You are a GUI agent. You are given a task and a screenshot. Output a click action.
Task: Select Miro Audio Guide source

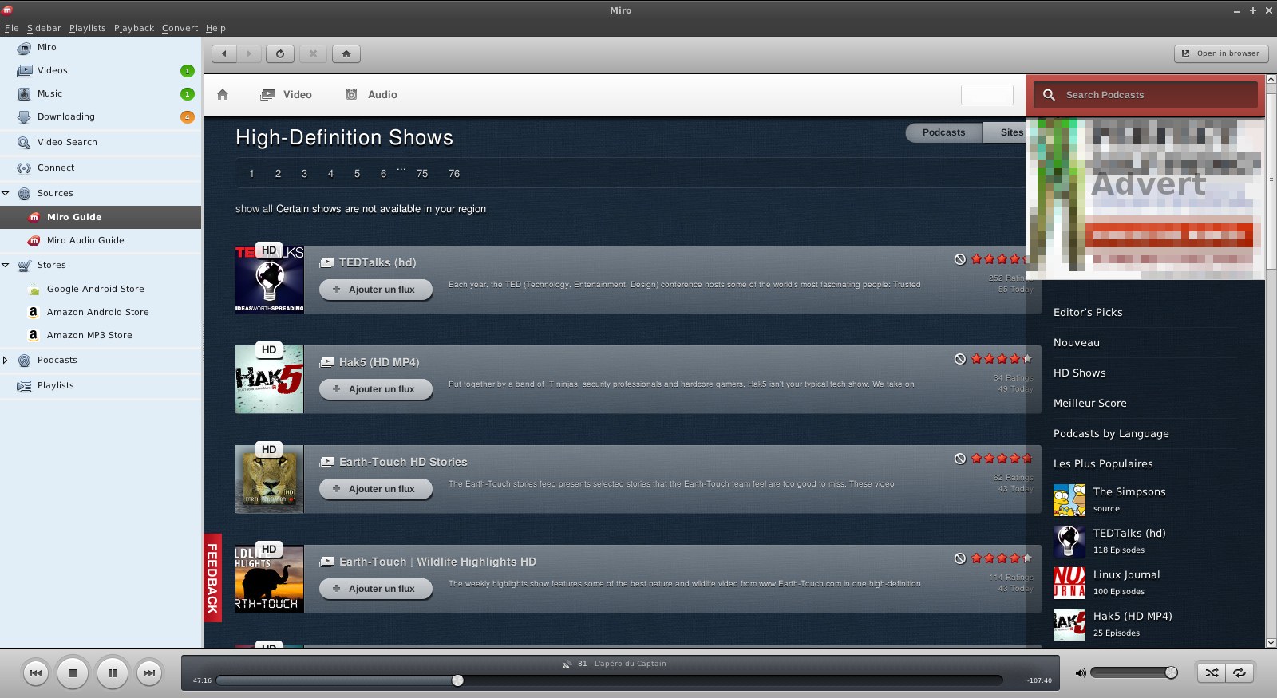101,240
